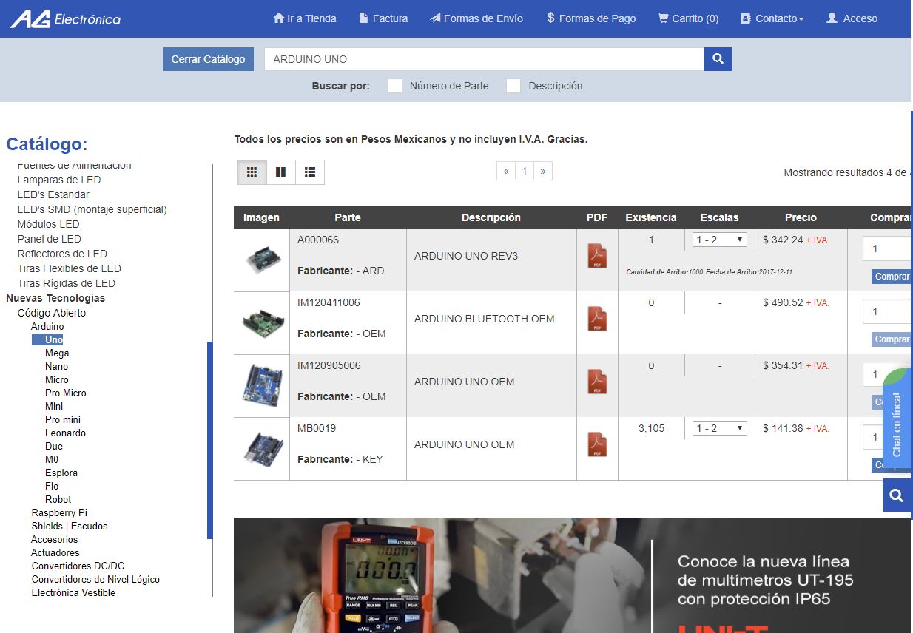Expand the Contacto dropdown menu
This screenshot has height=633, width=913.
pos(772,18)
